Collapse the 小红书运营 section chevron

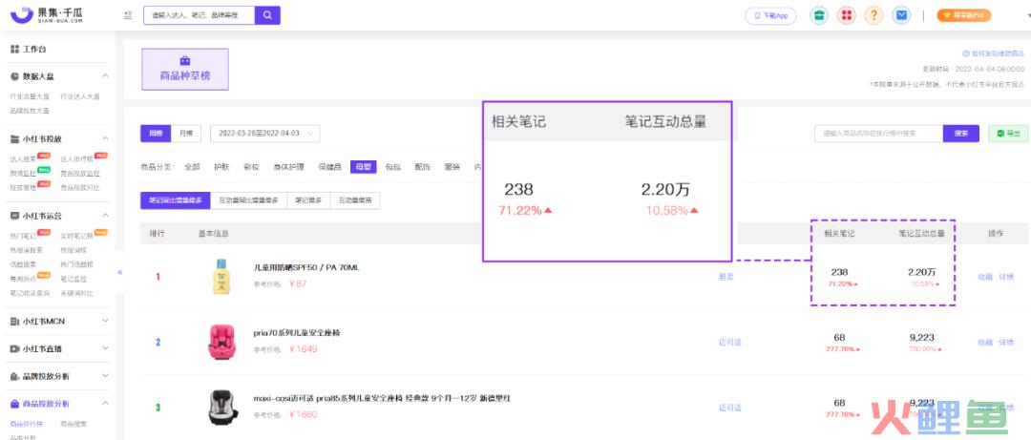(105, 215)
